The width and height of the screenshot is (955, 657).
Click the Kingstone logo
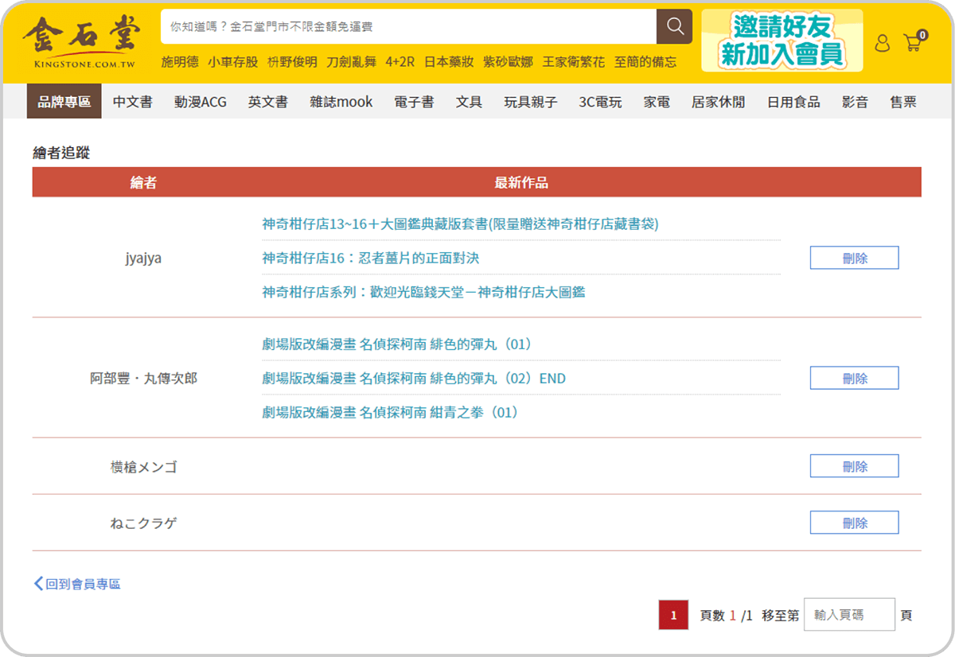tap(81, 41)
